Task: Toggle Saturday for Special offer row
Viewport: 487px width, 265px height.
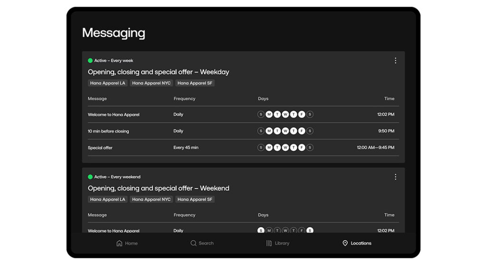Action: pyautogui.click(x=310, y=148)
